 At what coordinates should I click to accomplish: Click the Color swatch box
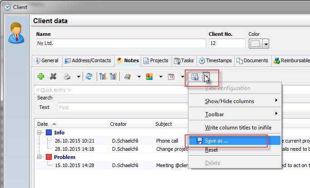pyautogui.click(x=255, y=44)
